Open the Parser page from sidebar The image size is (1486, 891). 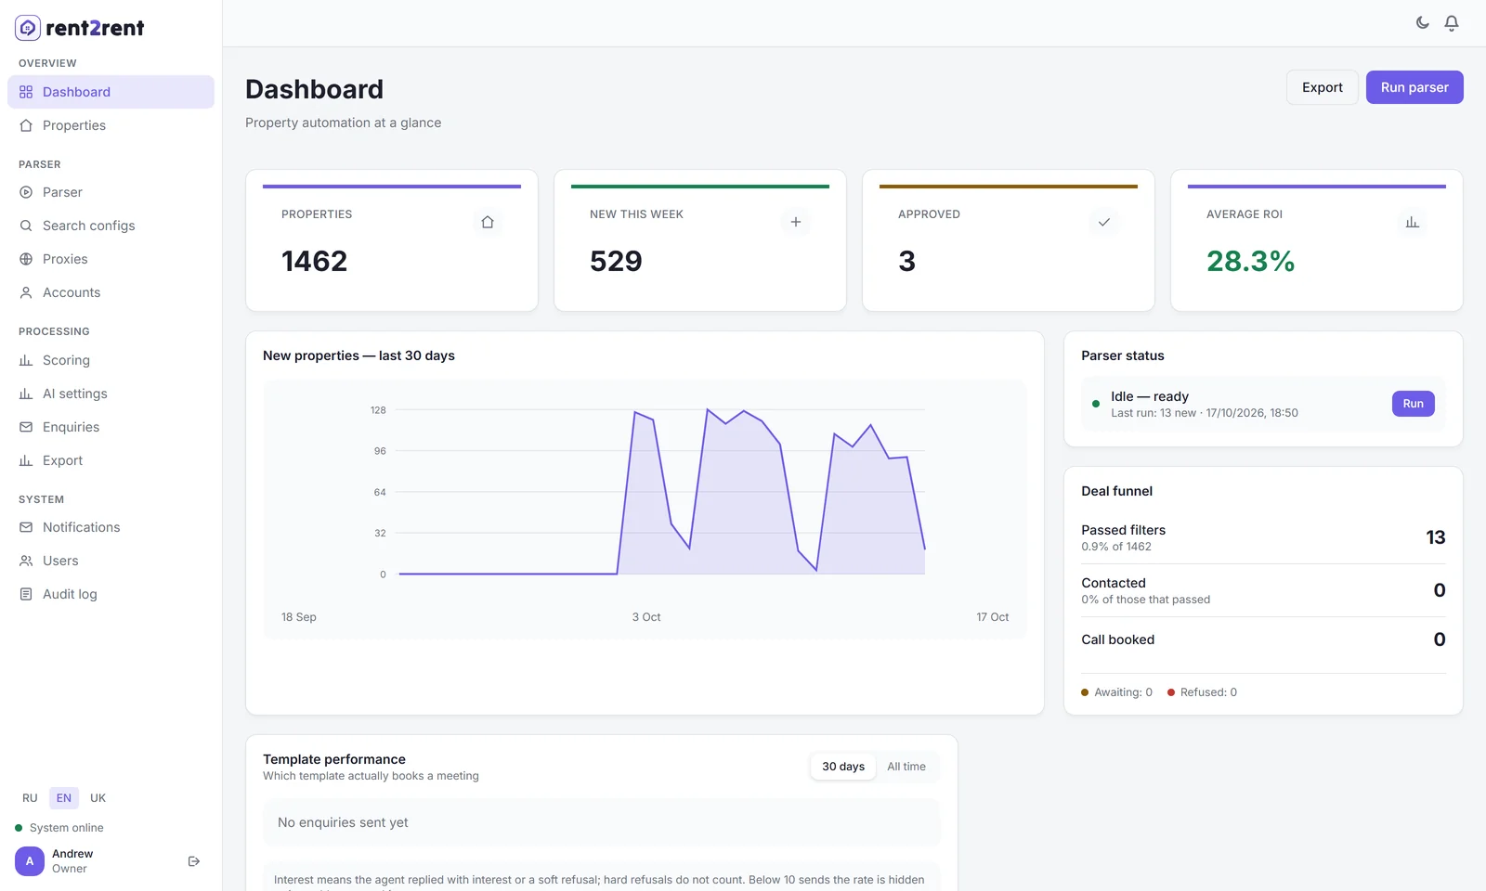pyautogui.click(x=111, y=192)
